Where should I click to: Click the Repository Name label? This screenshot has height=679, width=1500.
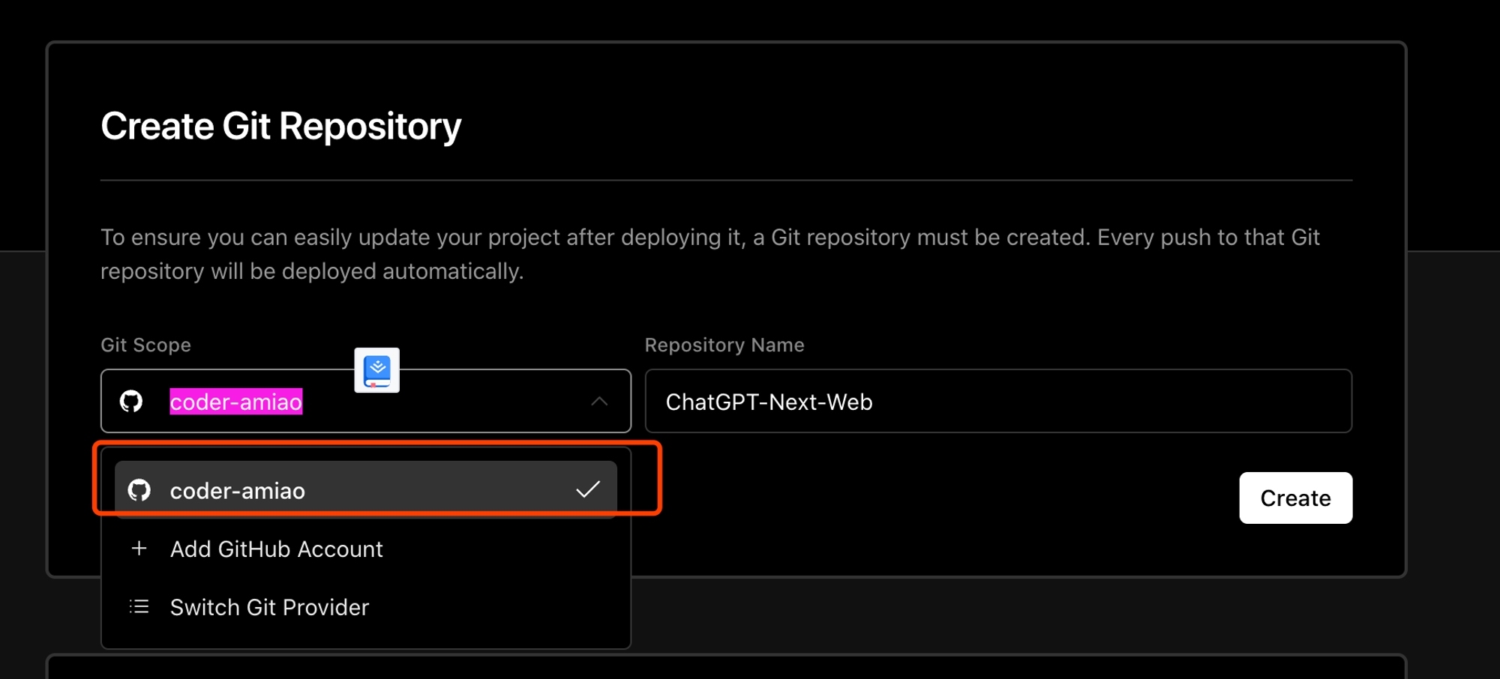(724, 345)
